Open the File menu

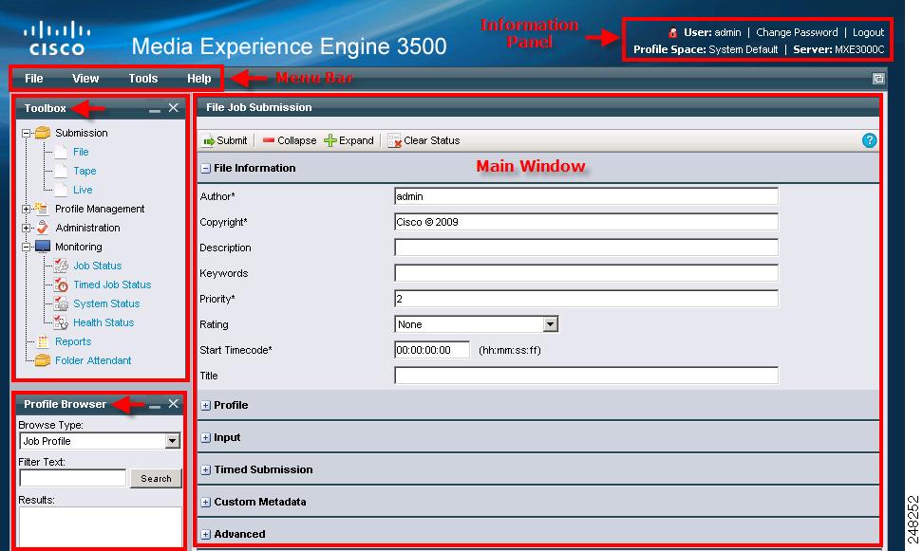33,78
